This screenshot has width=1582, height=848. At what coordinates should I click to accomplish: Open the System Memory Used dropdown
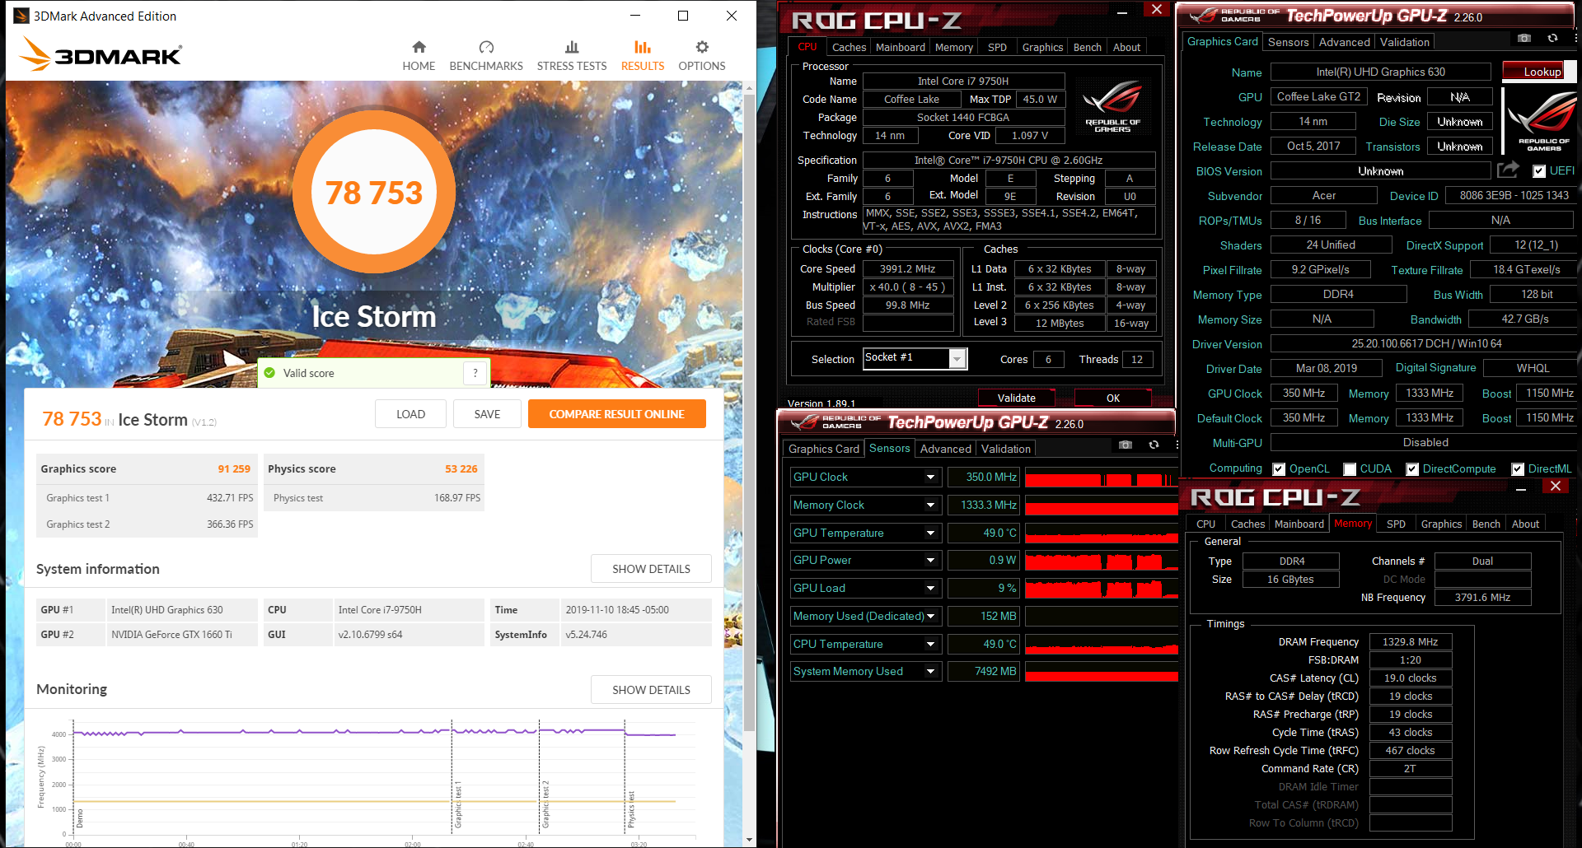point(930,671)
